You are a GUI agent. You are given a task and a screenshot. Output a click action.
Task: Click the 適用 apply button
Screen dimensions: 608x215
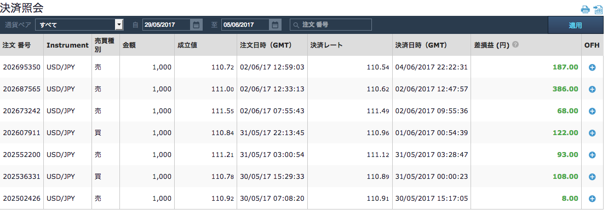click(x=575, y=25)
